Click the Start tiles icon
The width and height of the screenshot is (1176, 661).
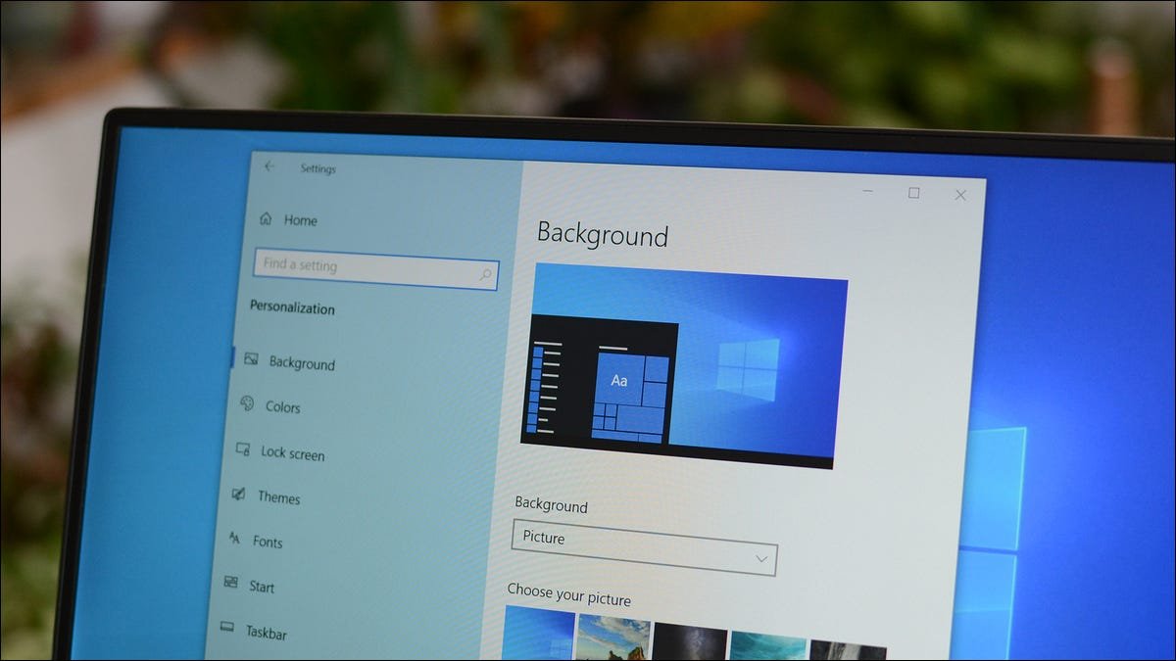pos(230,582)
